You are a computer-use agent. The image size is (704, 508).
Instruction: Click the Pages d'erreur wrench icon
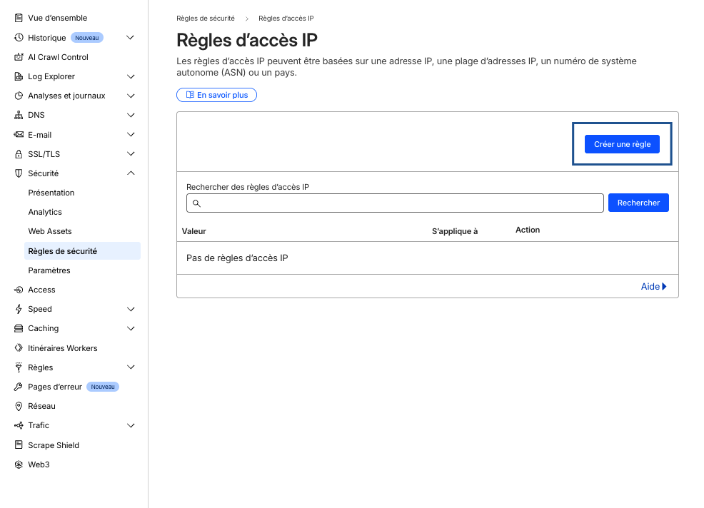click(19, 387)
